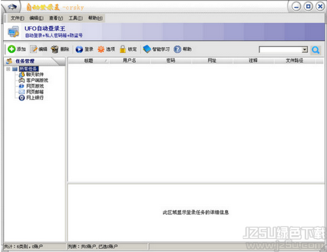
Task: Collapse the 所有任务 tree node
Action: [x=9, y=69]
